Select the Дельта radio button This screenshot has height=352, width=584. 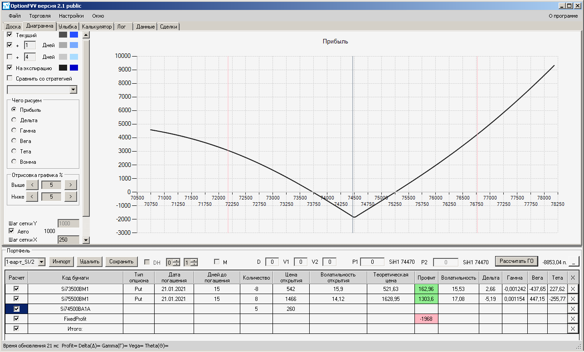[x=14, y=120]
